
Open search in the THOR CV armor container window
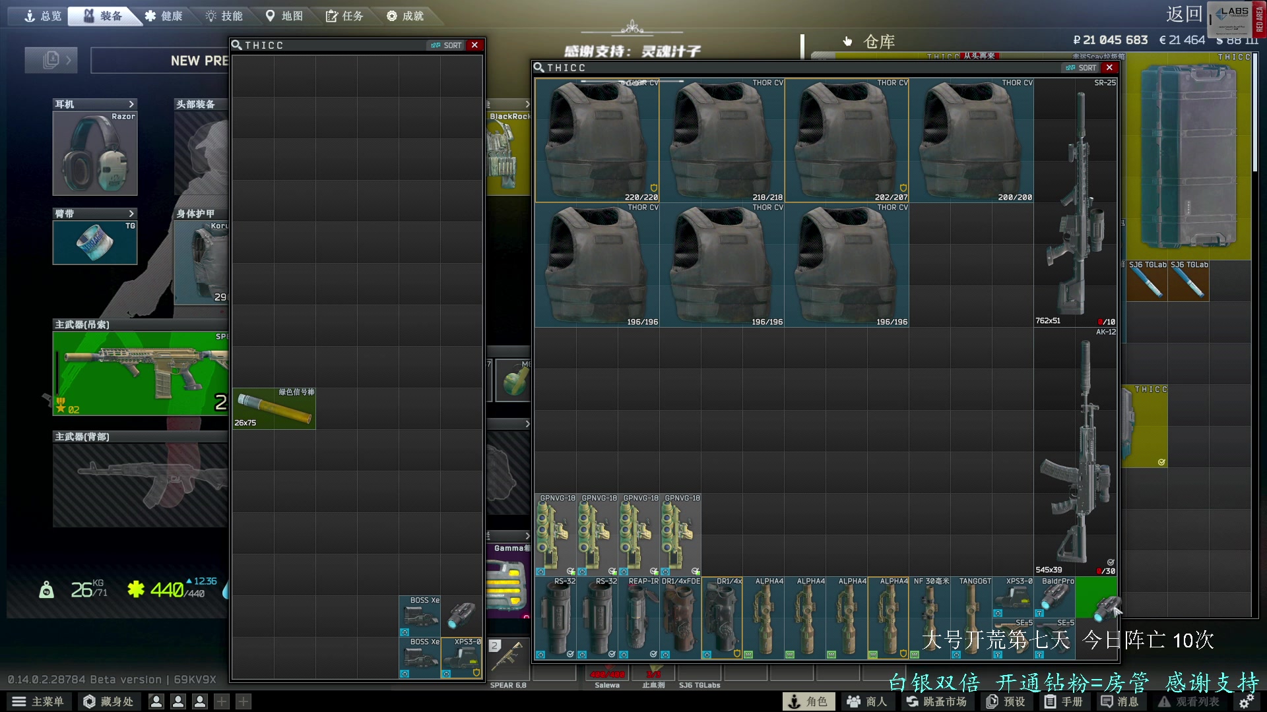point(539,67)
